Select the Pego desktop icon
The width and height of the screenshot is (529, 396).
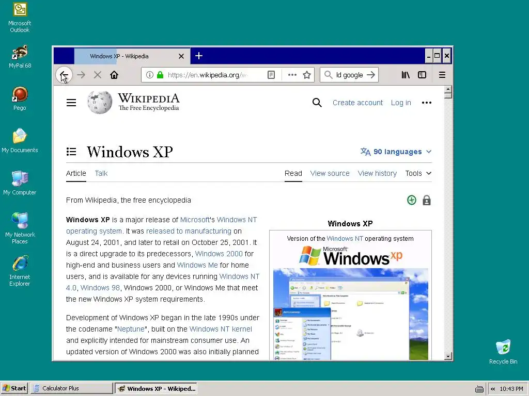pos(20,98)
